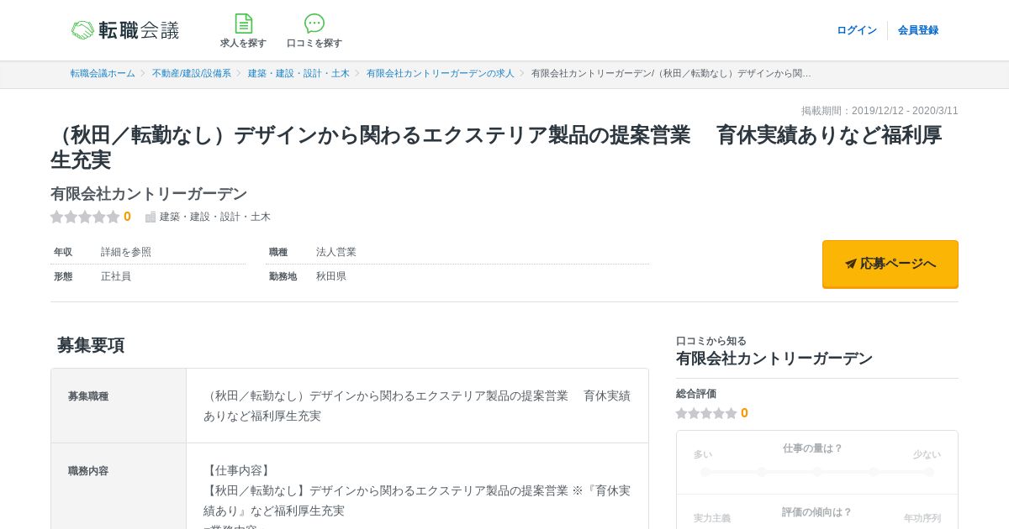The height and width of the screenshot is (529, 1009).
Task: Click the 掲載期間 date text
Action: click(880, 111)
